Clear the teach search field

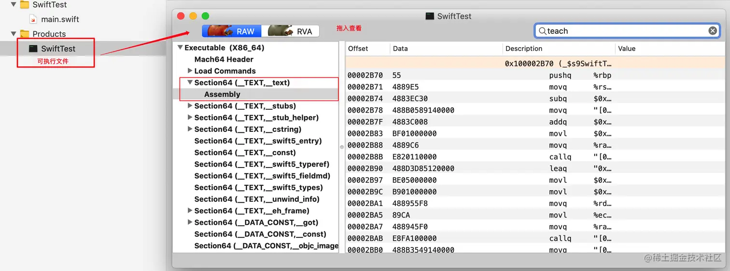713,31
